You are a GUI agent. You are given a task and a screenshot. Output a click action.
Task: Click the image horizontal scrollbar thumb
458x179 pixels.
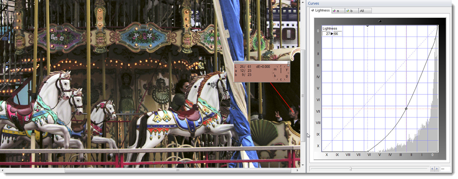(x=178, y=170)
